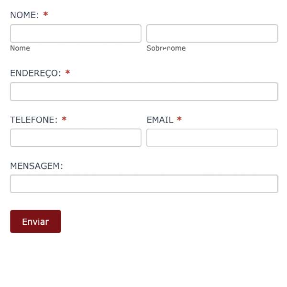Screen dimensions: 287x287
Task: Click the required asterisk next to ENDEREÇO
Action: click(x=67, y=73)
